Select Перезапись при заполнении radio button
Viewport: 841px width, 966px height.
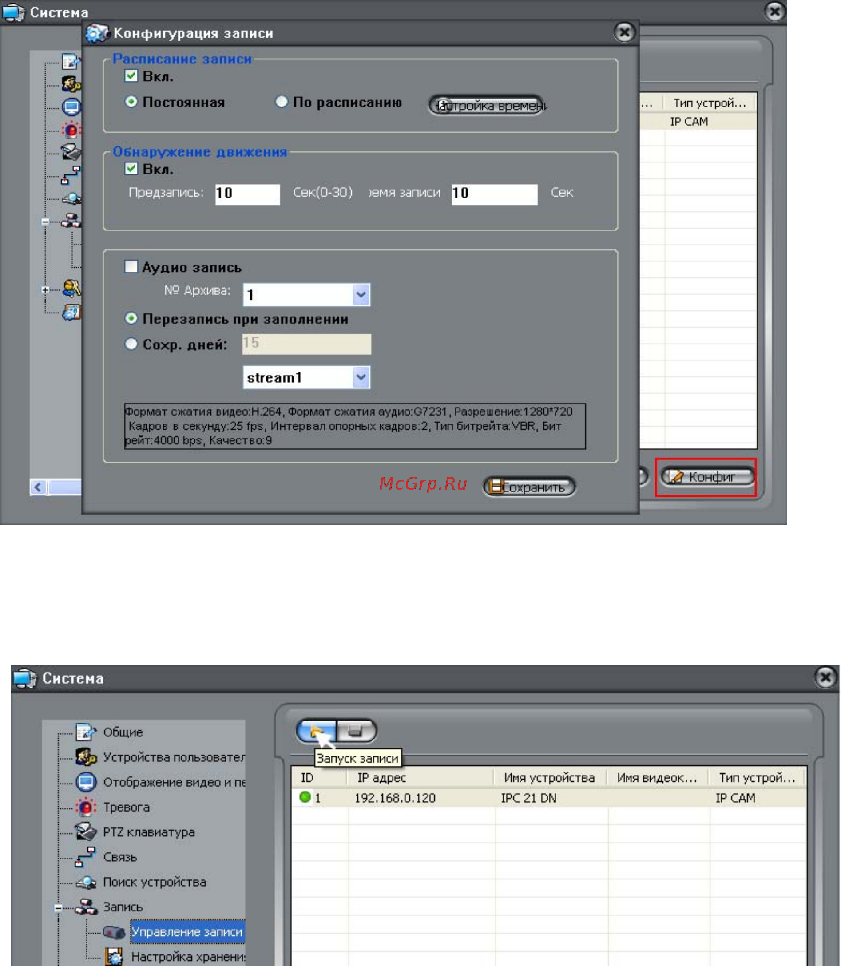point(131,318)
